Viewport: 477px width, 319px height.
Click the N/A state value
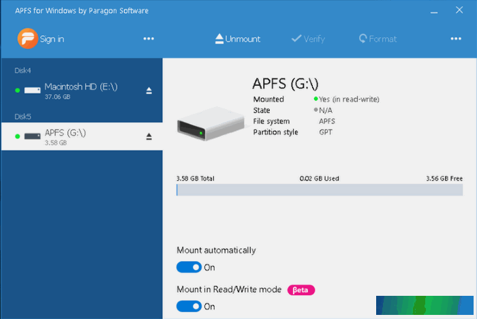(326, 110)
